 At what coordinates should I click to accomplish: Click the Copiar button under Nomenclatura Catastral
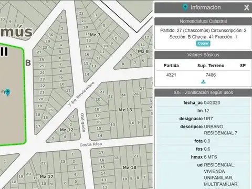[203, 44]
